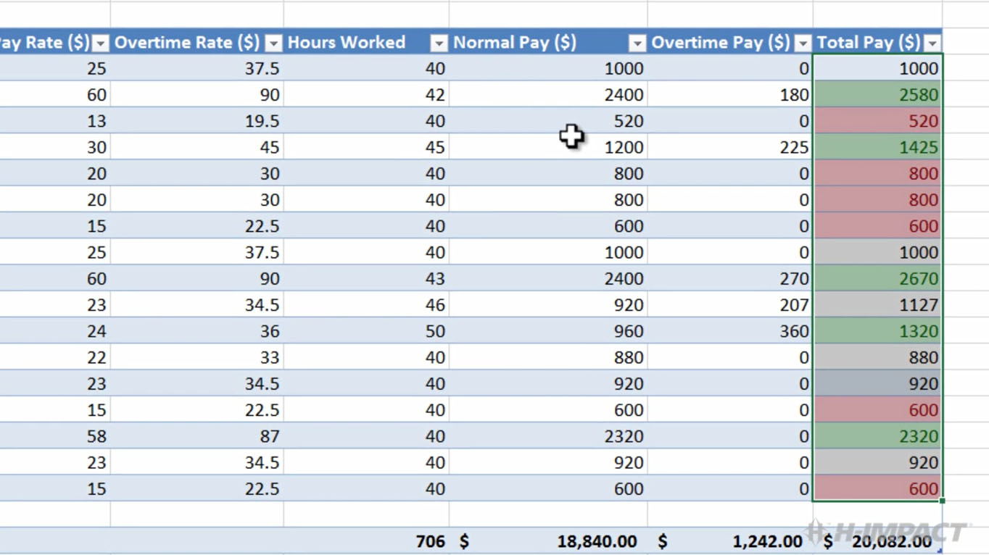Viewport: 989px width, 555px height.
Task: Select the Overtime Pay cell 180
Action: [729, 95]
